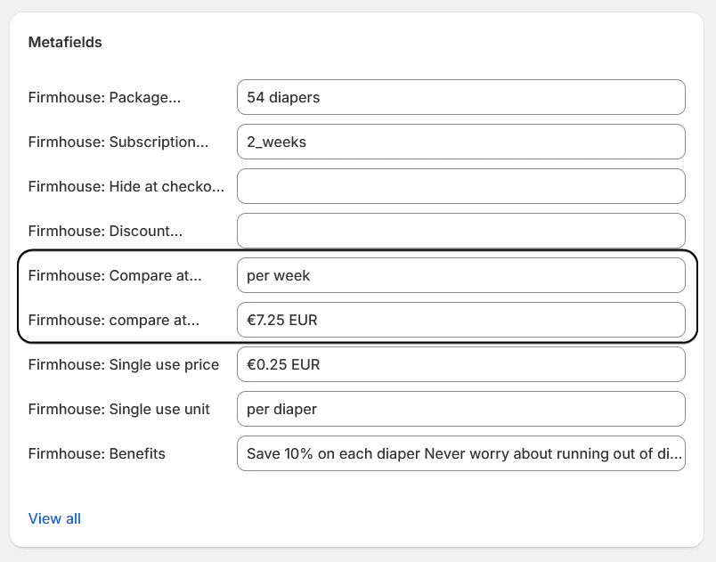Click the 'Firmhouse: Hide at checko...' label
The height and width of the screenshot is (562, 716).
click(126, 186)
